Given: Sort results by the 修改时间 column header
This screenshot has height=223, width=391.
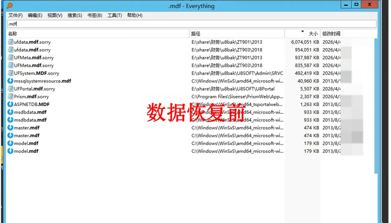Looking at the screenshot, I should (348, 34).
